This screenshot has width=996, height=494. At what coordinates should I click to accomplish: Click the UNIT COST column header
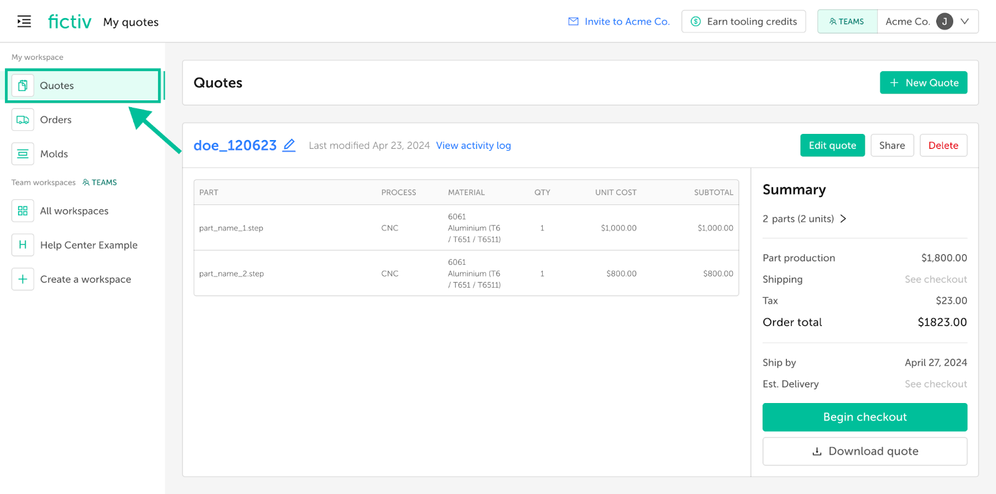click(616, 192)
